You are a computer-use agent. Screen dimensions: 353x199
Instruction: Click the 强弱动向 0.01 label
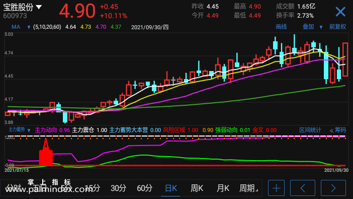click(x=232, y=130)
